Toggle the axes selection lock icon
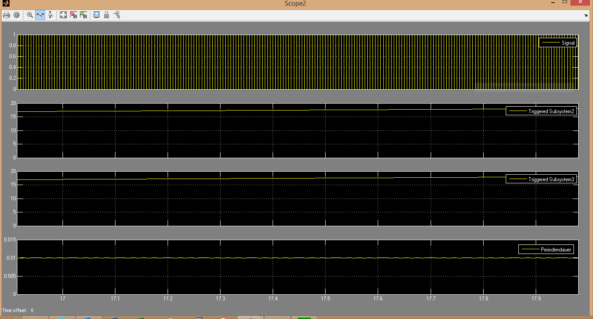This screenshot has height=319, width=593. click(106, 15)
